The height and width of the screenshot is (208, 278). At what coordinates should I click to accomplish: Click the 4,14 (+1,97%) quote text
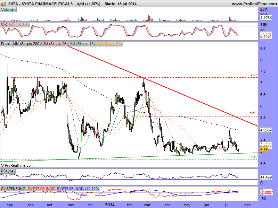(x=89, y=4)
